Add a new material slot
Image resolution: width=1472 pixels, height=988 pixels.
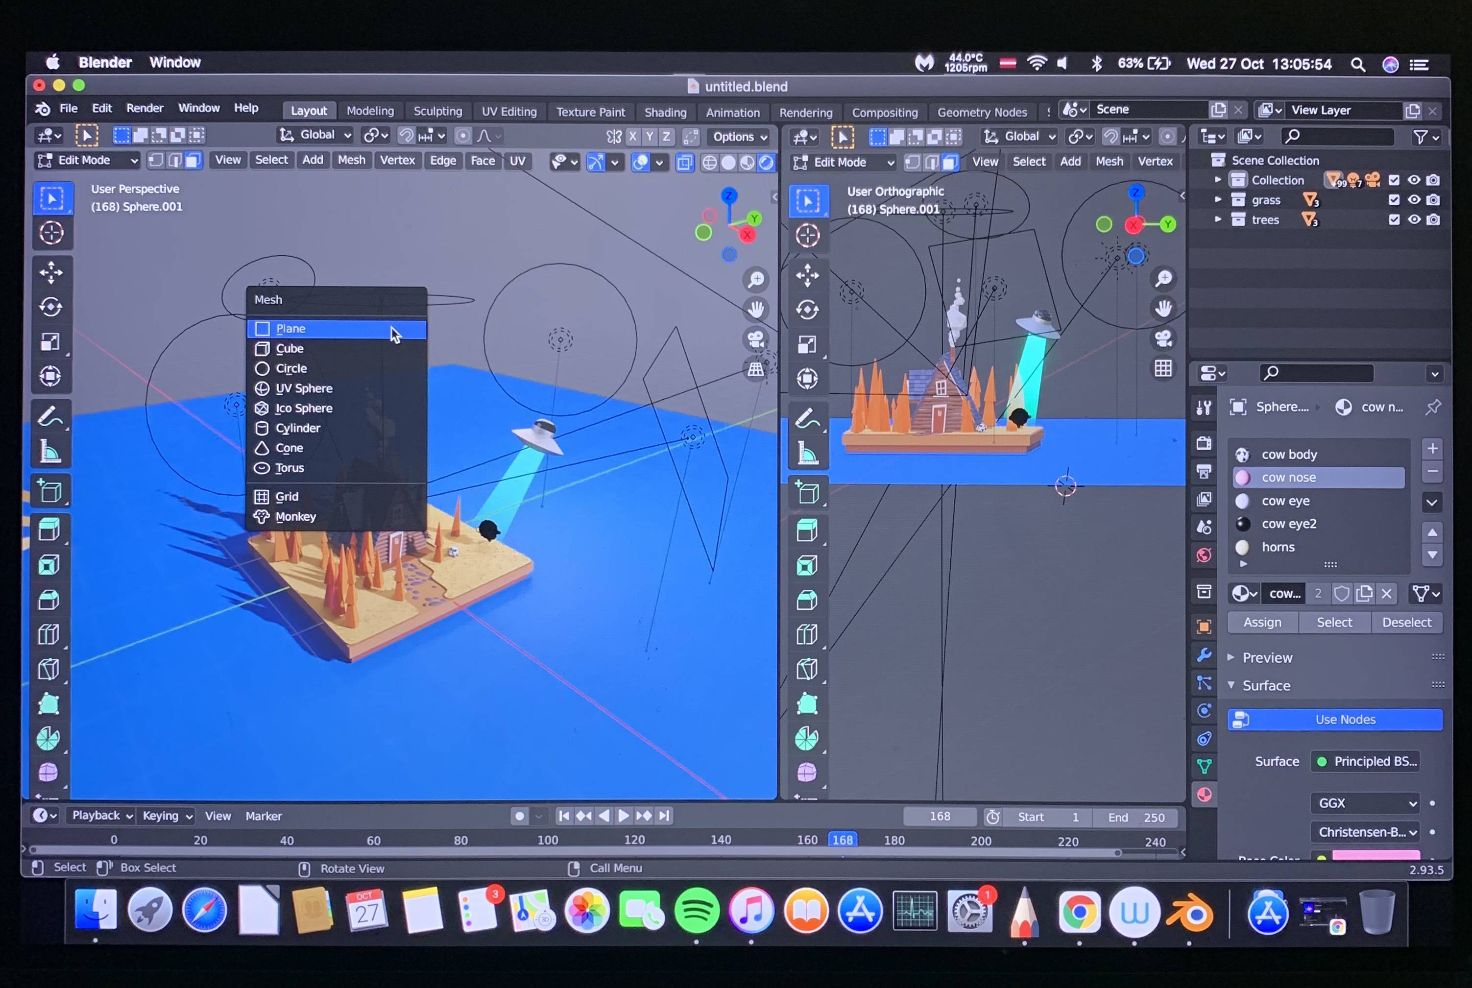1432,449
